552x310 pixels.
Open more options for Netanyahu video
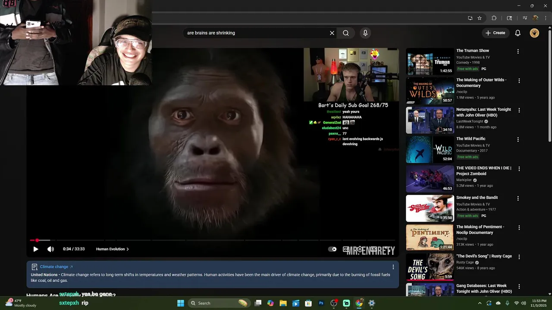[519, 110]
